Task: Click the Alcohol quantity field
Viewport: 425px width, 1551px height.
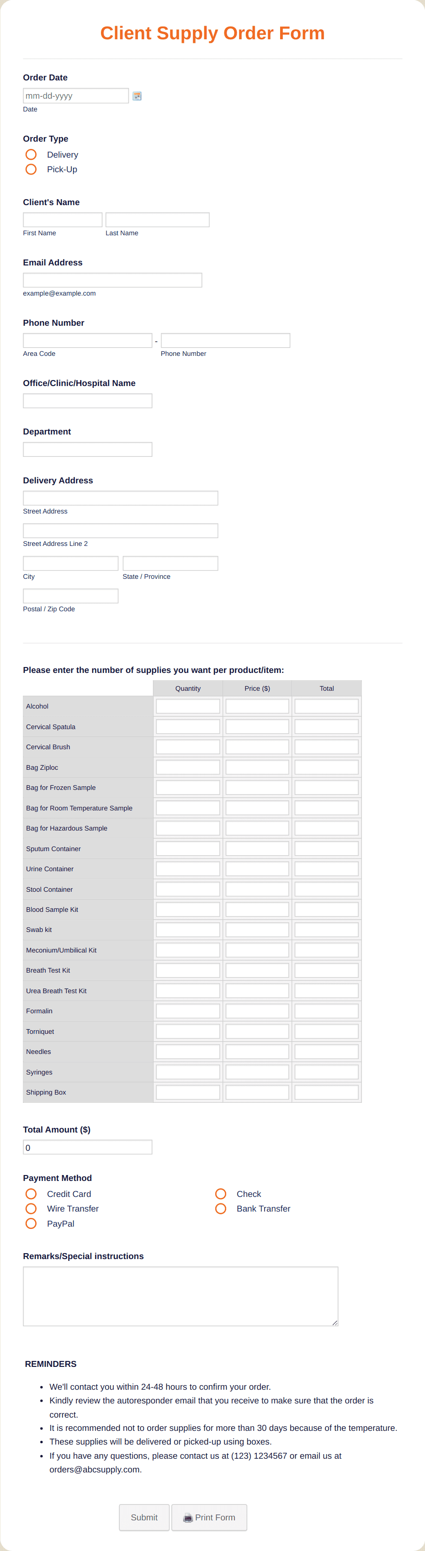Action: coord(187,706)
